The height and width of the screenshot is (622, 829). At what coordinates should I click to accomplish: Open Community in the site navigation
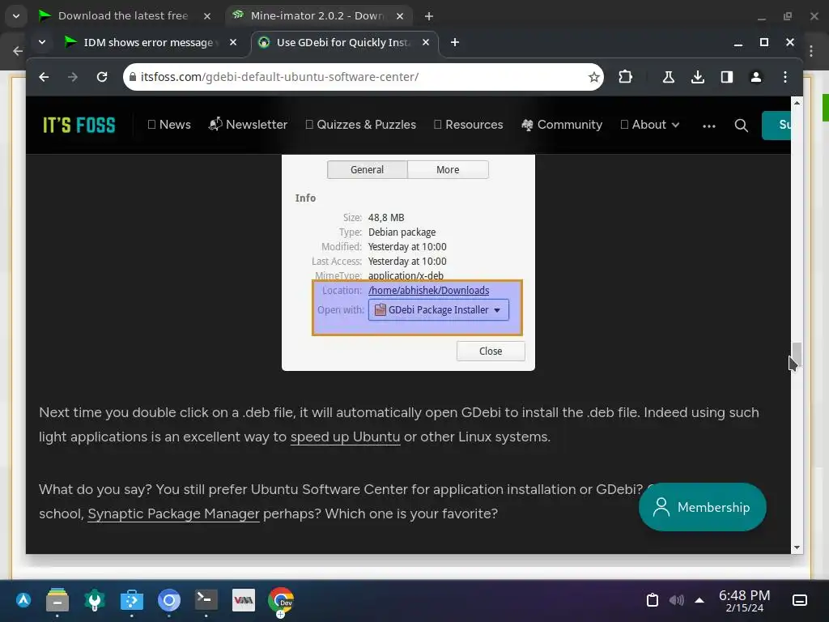[562, 125]
